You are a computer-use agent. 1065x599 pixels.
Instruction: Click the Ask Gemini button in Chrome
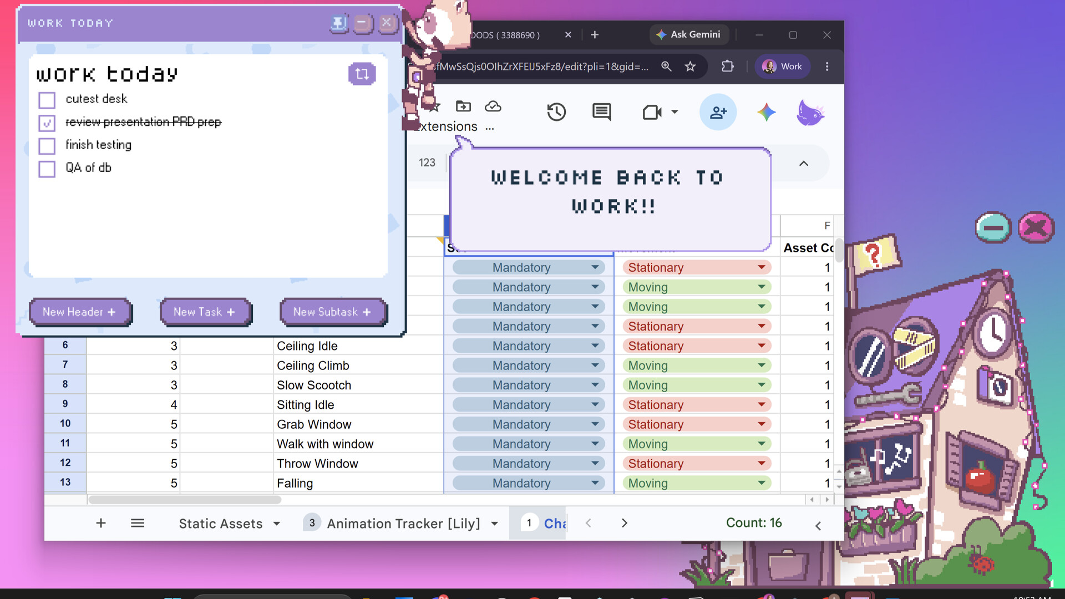click(x=688, y=34)
